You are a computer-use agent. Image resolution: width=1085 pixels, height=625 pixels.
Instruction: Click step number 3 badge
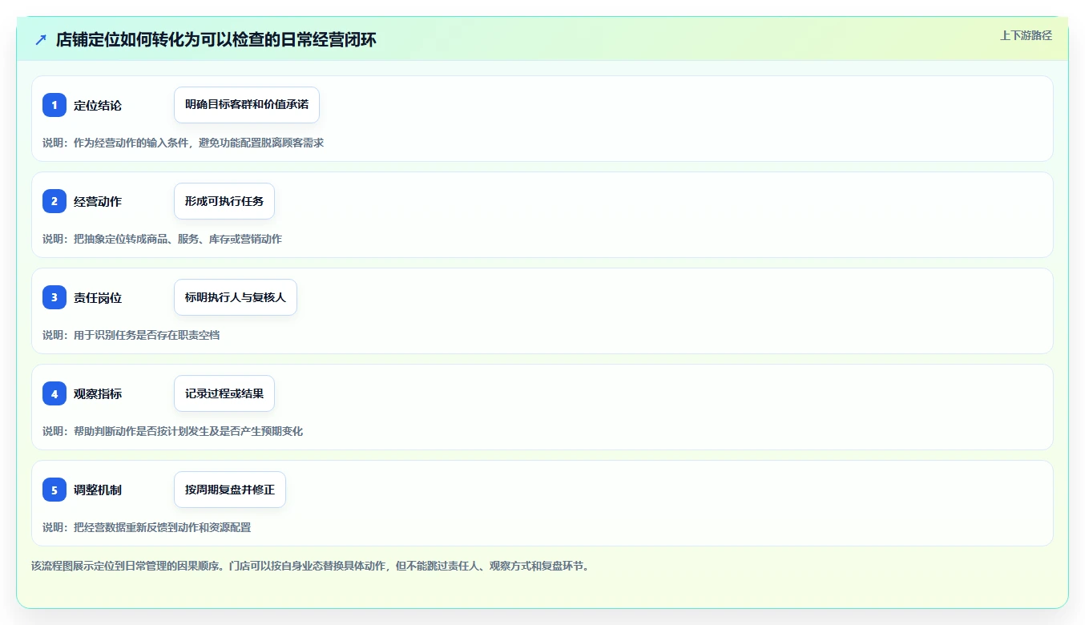point(54,297)
